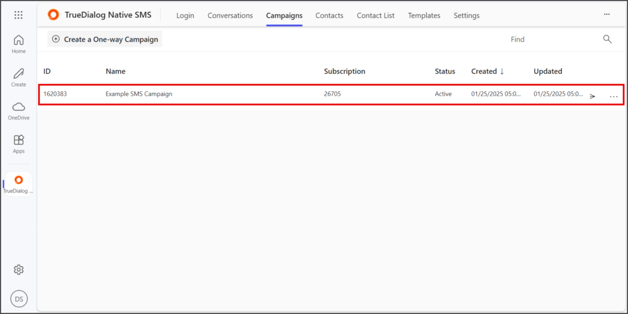628x314 pixels.
Task: Sort by the Status column header
Action: pos(445,71)
